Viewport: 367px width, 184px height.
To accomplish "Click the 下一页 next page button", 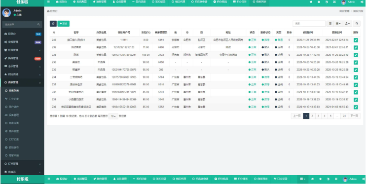I will tap(354, 116).
